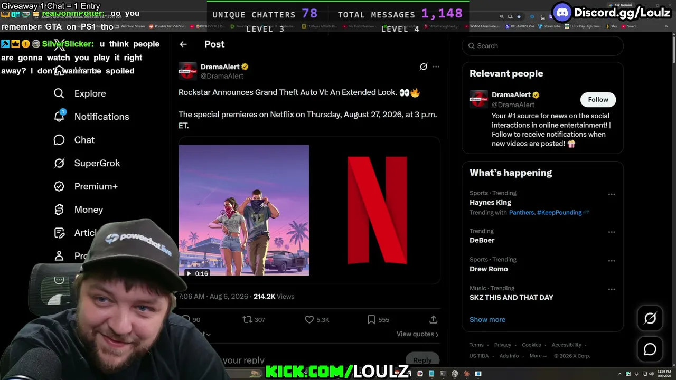Open the footer Accessibility link
The height and width of the screenshot is (380, 676).
[x=567, y=345]
